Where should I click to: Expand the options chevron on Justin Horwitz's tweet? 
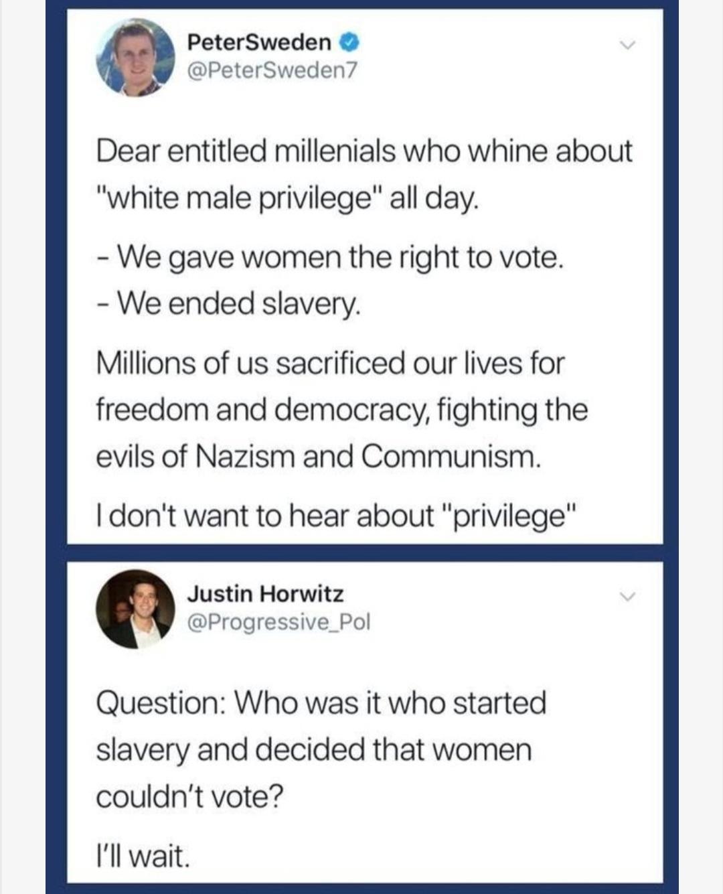point(627,596)
